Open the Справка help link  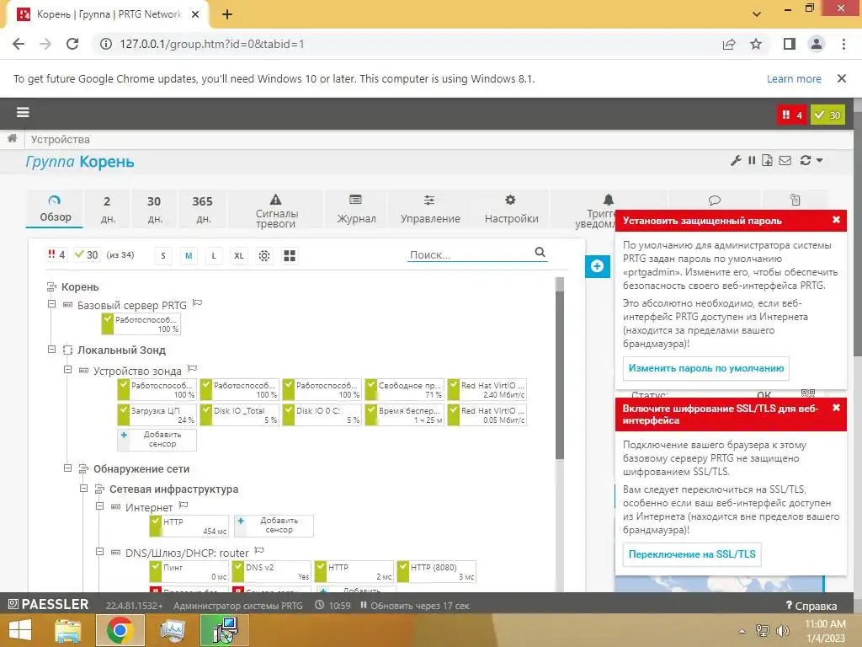[x=811, y=606]
